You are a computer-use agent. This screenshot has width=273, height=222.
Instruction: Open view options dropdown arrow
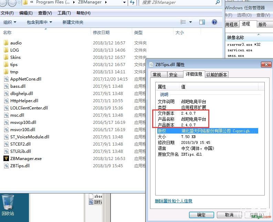(x=190, y=22)
